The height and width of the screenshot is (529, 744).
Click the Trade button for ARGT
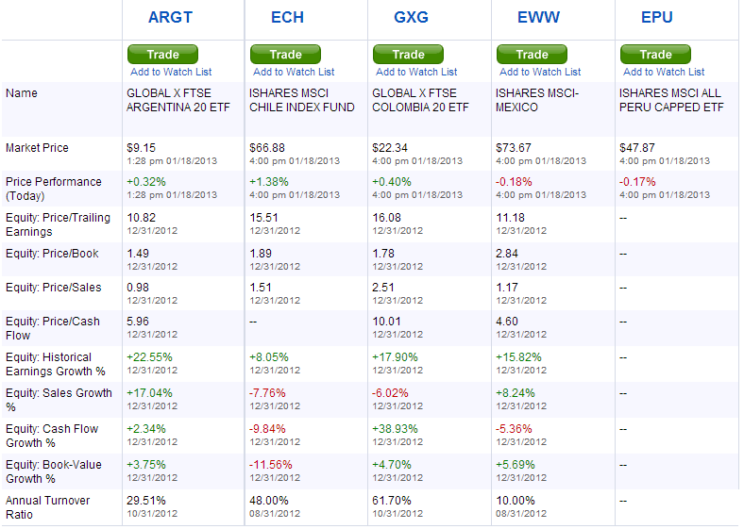tap(162, 55)
